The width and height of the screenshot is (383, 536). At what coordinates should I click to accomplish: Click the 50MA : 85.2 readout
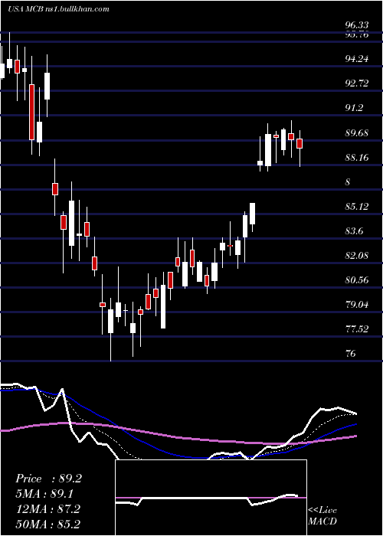point(47,524)
